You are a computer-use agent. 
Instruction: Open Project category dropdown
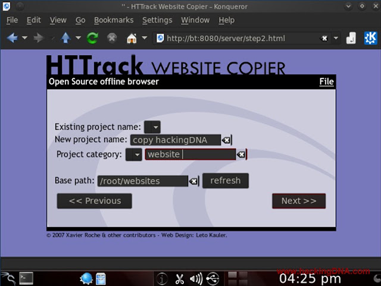(133, 155)
